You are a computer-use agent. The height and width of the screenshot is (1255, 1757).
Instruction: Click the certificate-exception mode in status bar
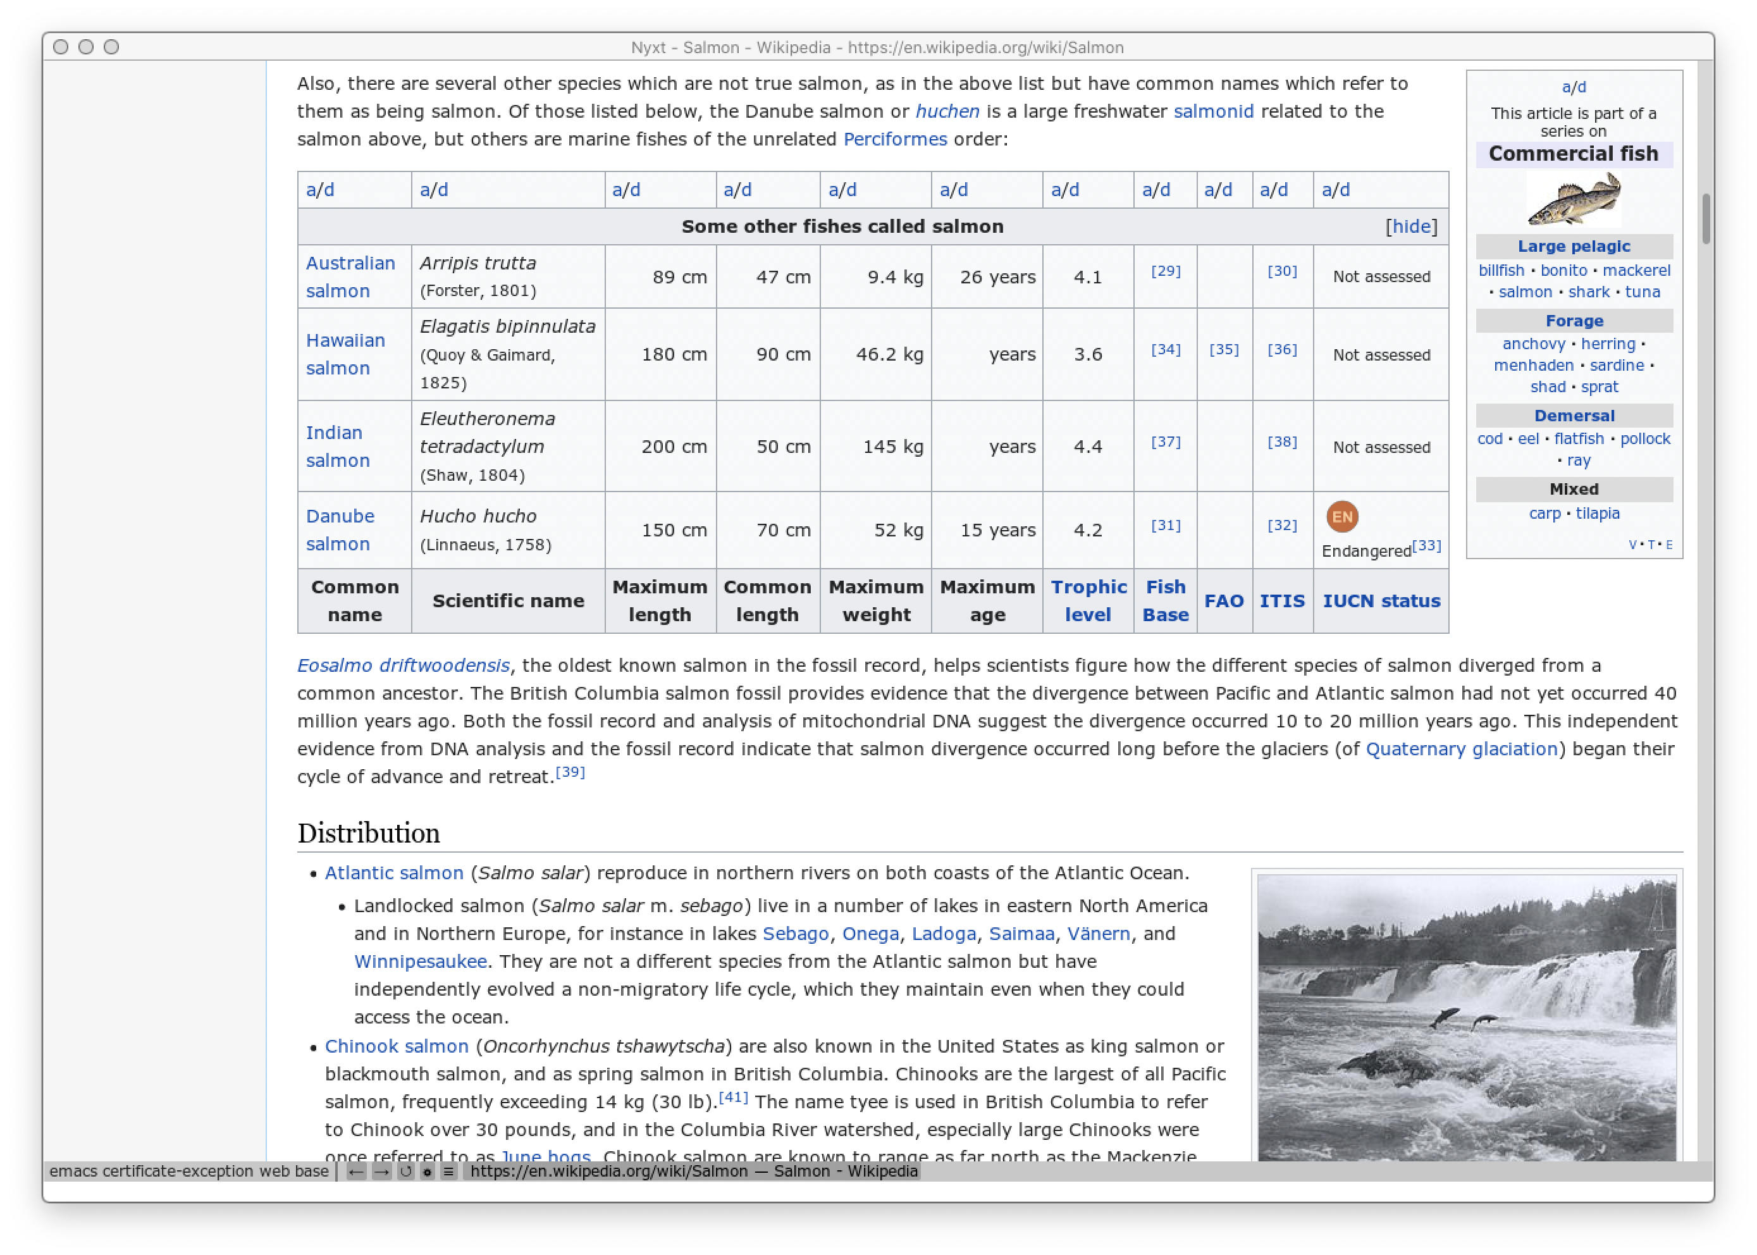(178, 1171)
